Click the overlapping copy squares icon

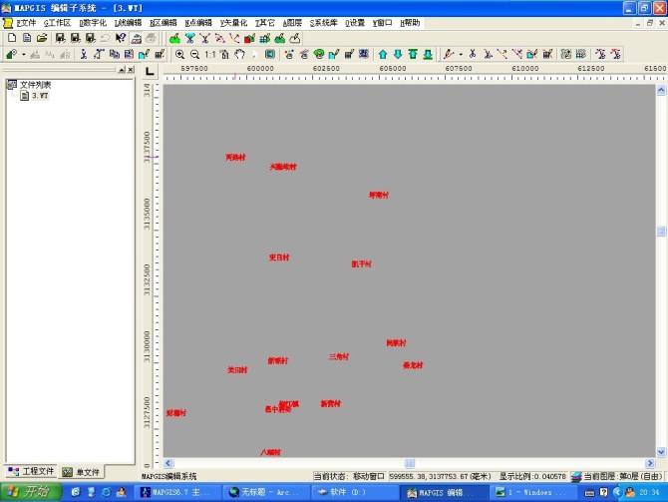[115, 54]
